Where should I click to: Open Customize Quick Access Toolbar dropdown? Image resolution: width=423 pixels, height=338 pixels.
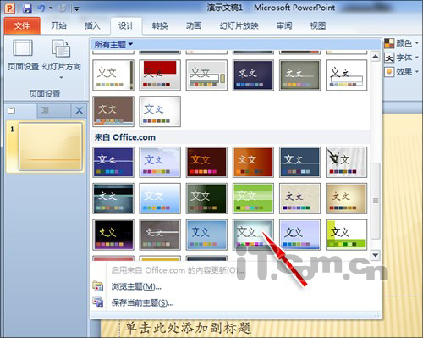76,8
